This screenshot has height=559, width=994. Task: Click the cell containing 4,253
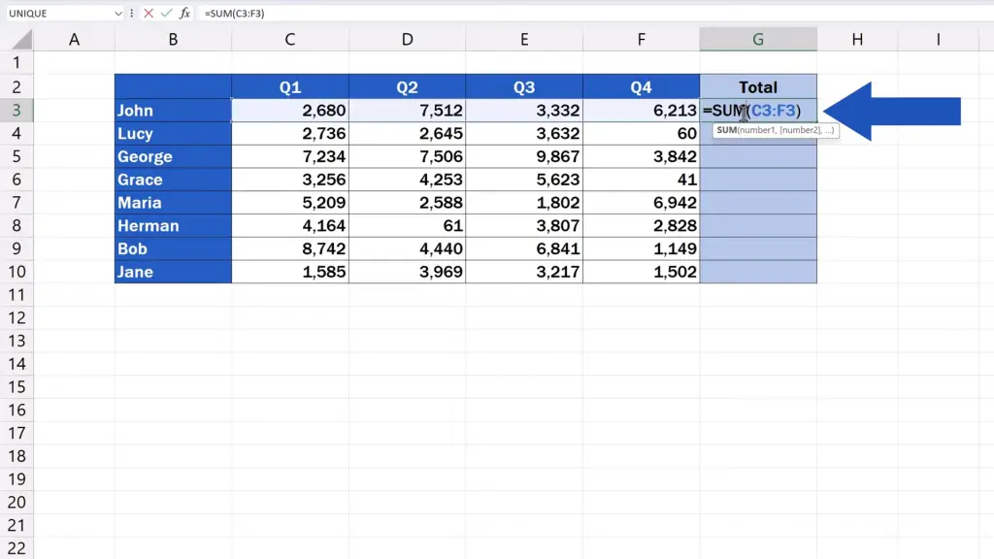click(x=407, y=180)
